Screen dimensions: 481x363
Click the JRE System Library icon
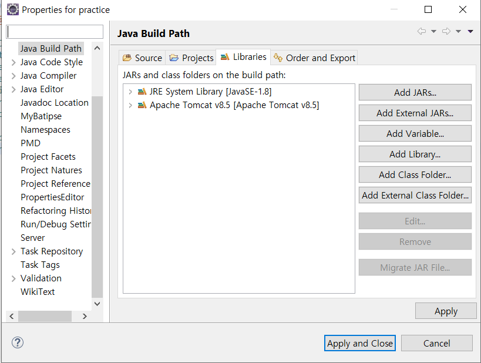(142, 92)
